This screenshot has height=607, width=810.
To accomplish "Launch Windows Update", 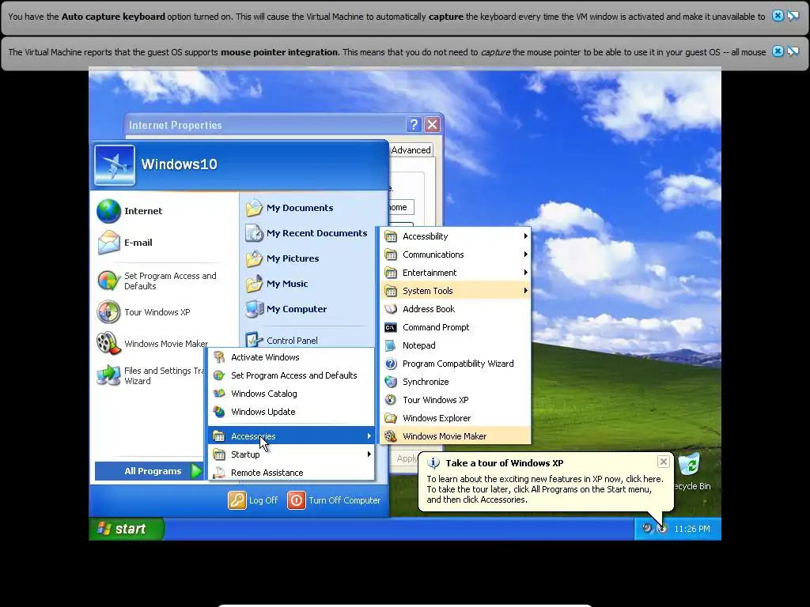I will pyautogui.click(x=291, y=412).
